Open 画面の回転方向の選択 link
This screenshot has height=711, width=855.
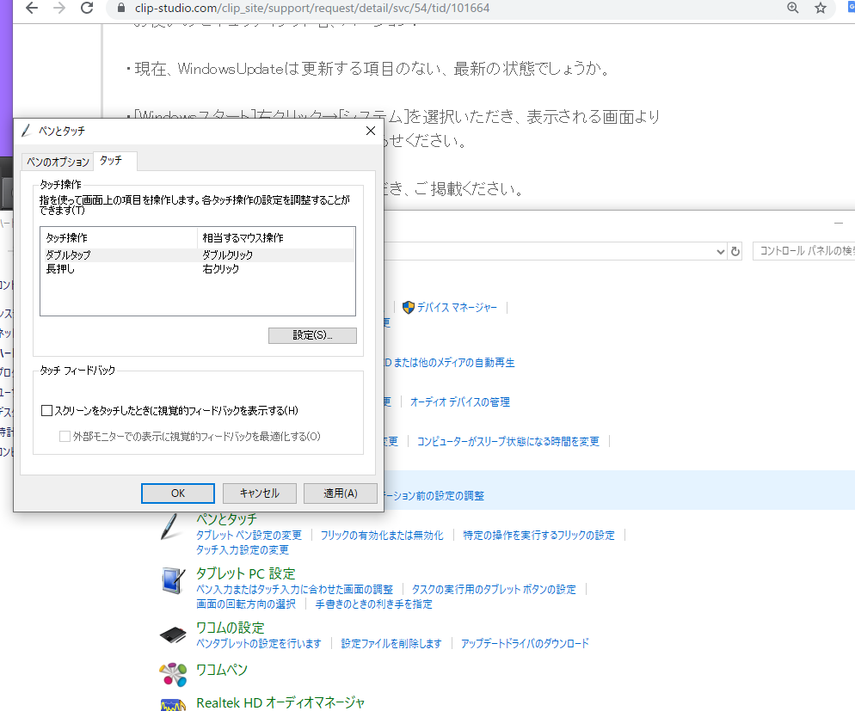pos(246,604)
